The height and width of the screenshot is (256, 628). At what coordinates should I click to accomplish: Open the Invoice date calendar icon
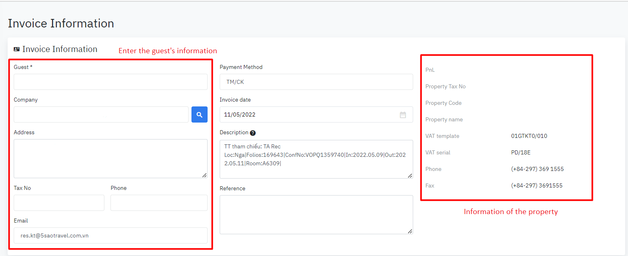[x=403, y=115]
